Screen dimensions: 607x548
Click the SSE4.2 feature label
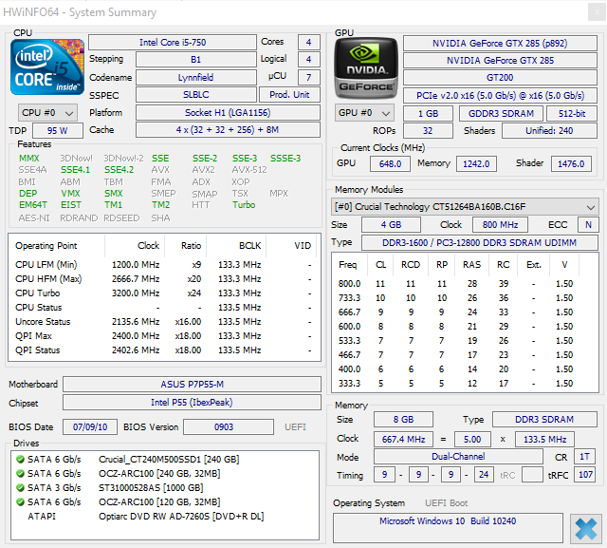[120, 170]
